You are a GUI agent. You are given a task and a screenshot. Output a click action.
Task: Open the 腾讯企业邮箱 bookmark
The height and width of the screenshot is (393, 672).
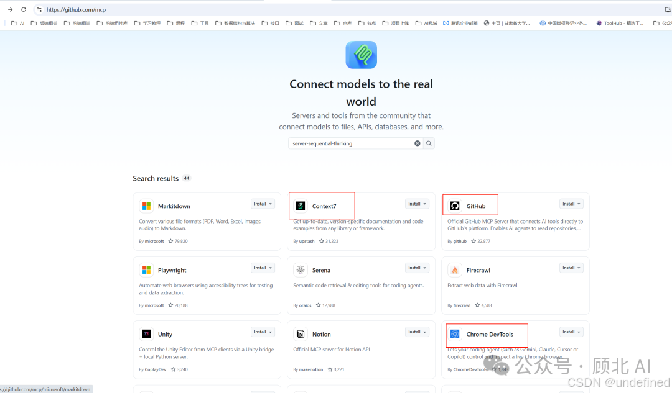point(460,23)
